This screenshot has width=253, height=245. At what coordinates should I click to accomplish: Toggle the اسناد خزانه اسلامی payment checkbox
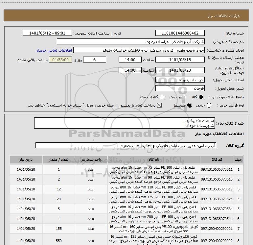(159, 106)
